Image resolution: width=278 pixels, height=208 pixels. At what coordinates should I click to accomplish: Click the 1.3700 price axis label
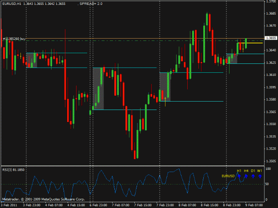[x=271, y=1]
